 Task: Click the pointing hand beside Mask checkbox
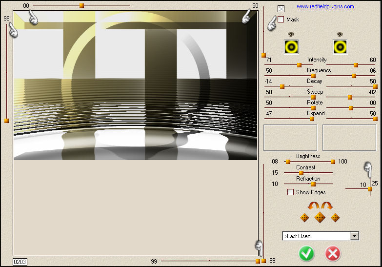272,23
